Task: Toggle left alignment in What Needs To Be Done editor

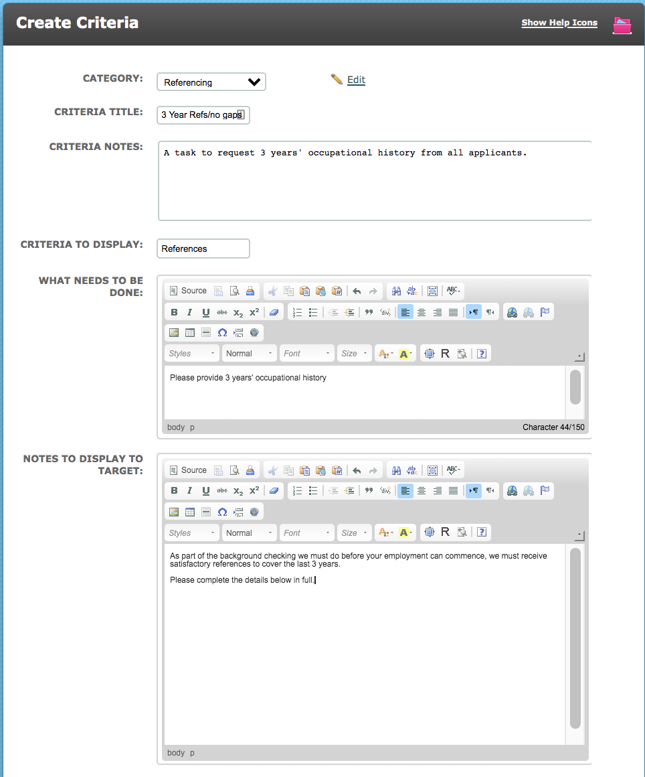Action: click(405, 312)
